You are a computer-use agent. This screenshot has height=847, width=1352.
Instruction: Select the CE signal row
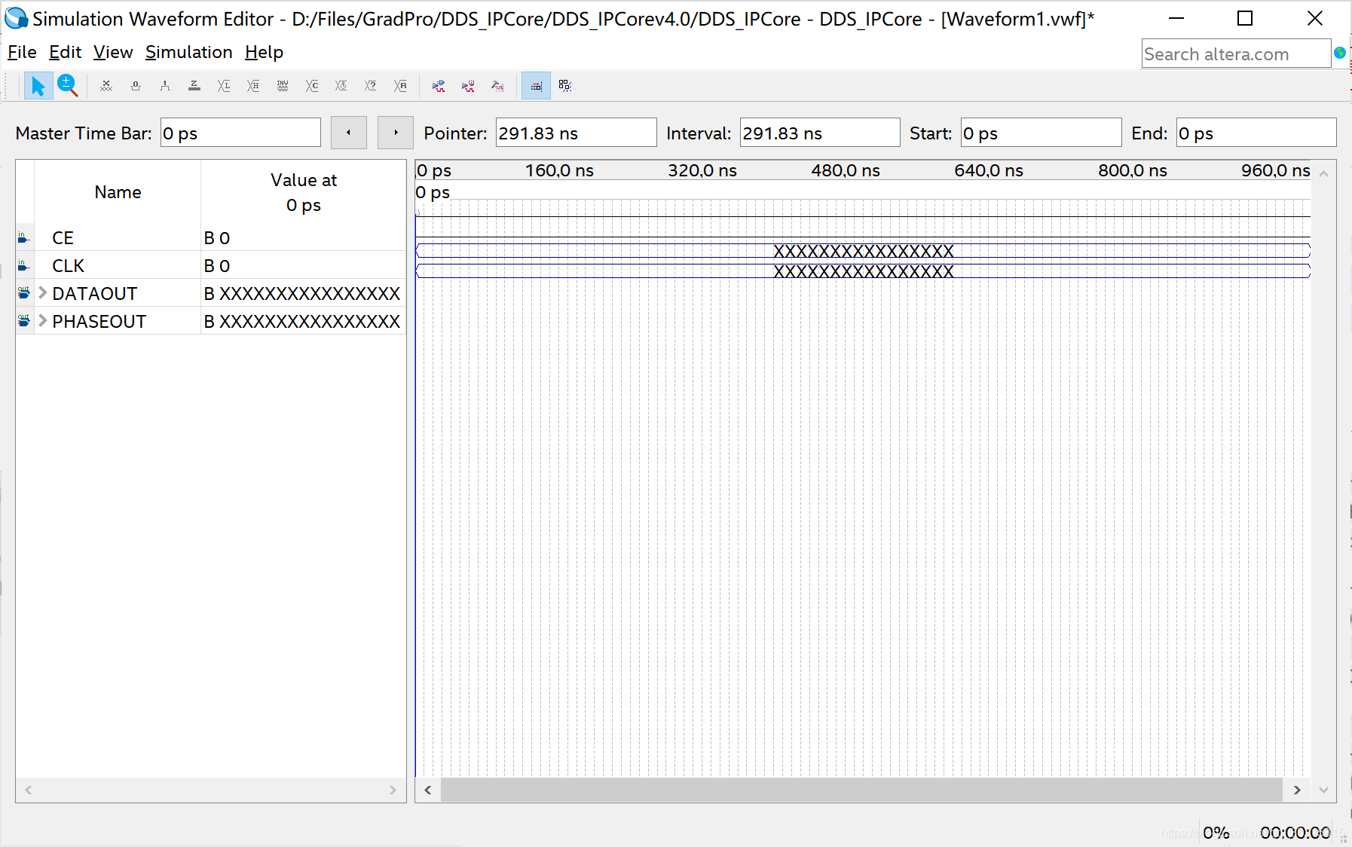211,237
